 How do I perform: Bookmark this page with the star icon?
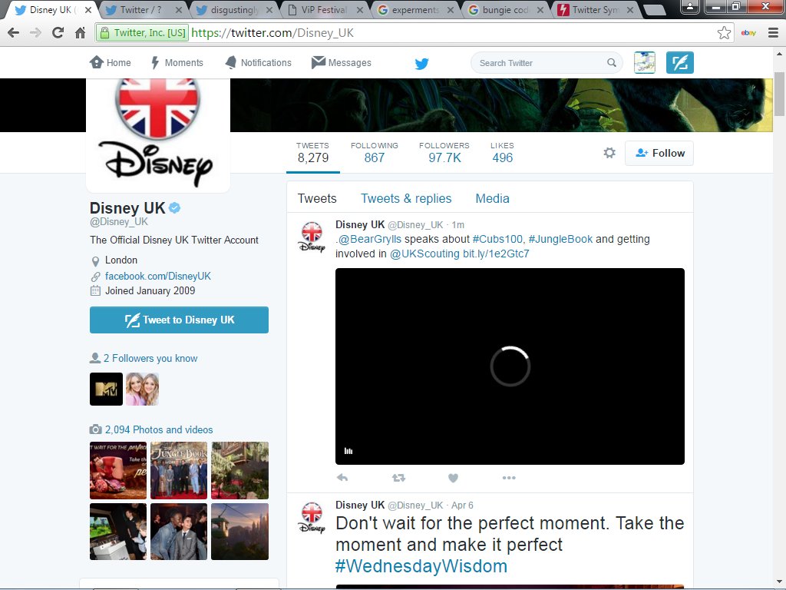click(x=724, y=33)
